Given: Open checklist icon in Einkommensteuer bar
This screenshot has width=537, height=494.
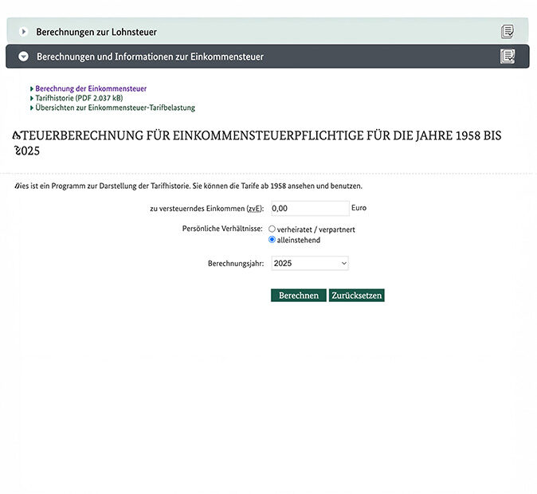Looking at the screenshot, I should [508, 57].
